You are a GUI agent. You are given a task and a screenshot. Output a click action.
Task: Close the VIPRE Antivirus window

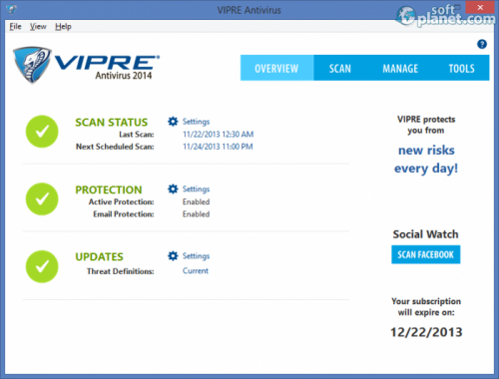click(x=480, y=7)
